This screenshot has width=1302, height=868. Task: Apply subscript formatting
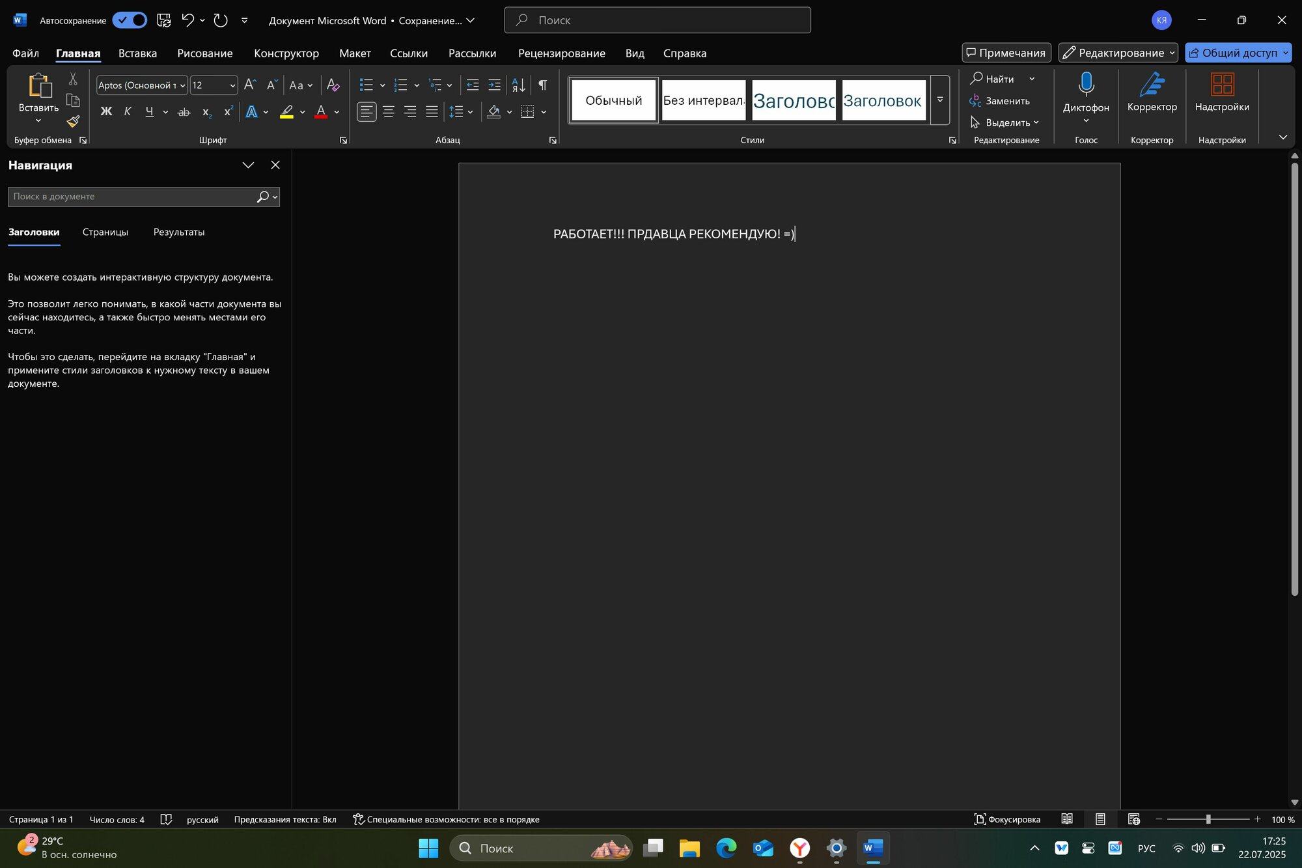coord(206,112)
